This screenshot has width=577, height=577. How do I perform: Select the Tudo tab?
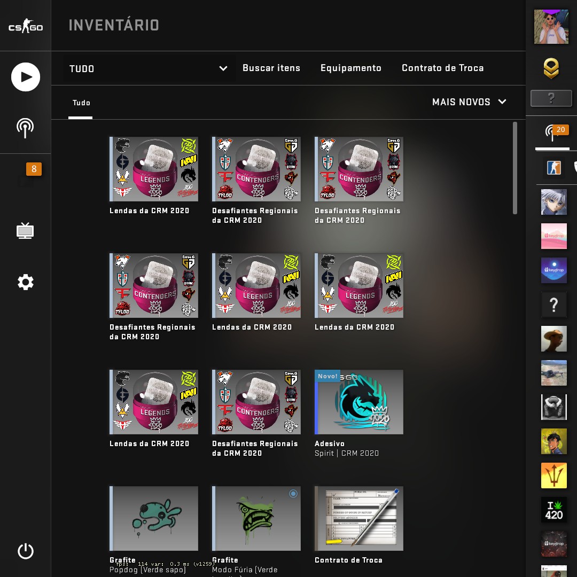coord(81,103)
